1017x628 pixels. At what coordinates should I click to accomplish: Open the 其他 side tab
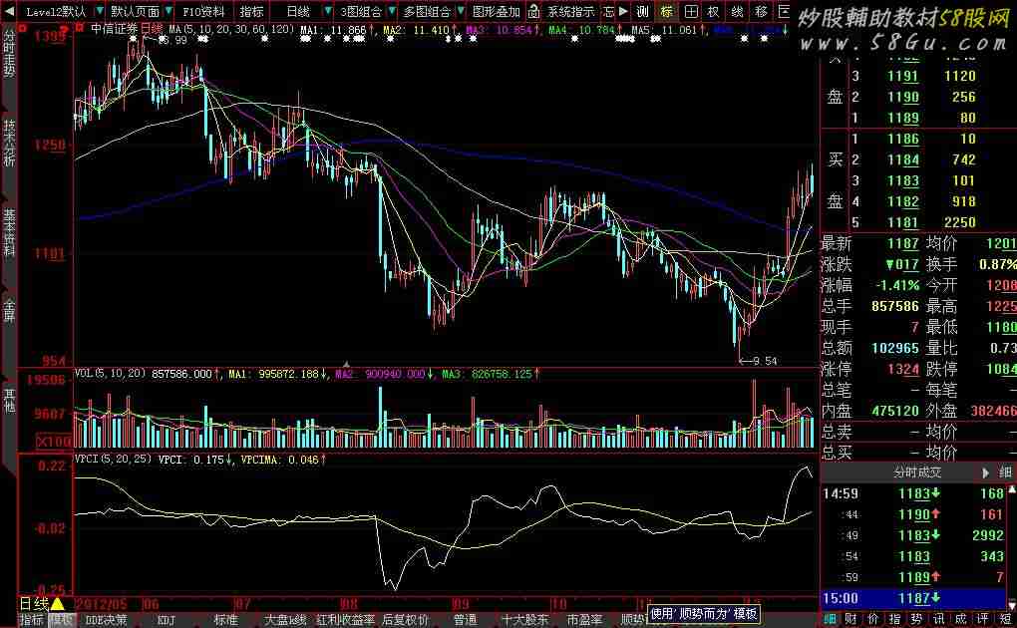pyautogui.click(x=9, y=400)
